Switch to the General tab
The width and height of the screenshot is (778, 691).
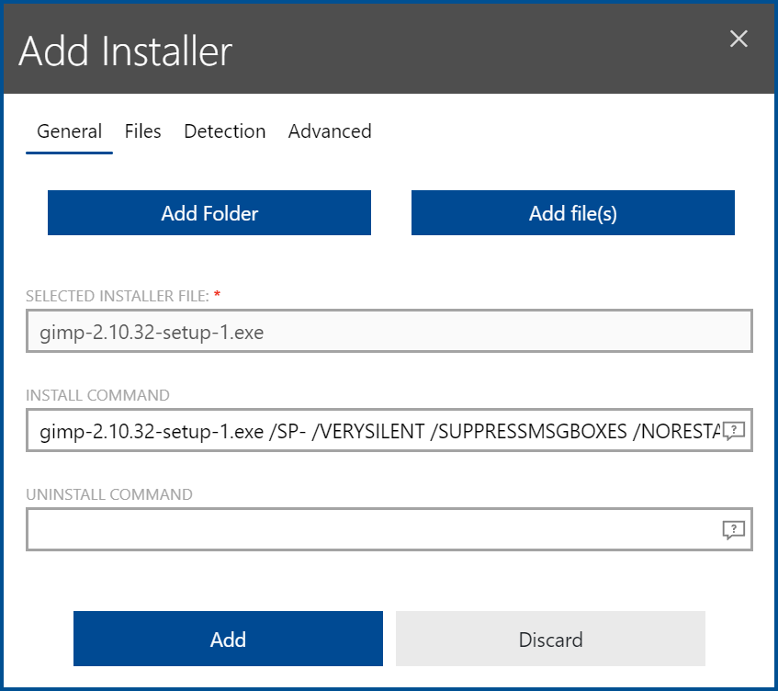[x=69, y=131]
